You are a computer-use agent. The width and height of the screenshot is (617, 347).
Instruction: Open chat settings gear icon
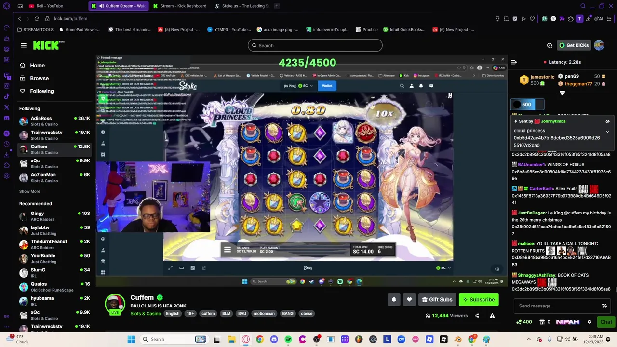click(589, 322)
